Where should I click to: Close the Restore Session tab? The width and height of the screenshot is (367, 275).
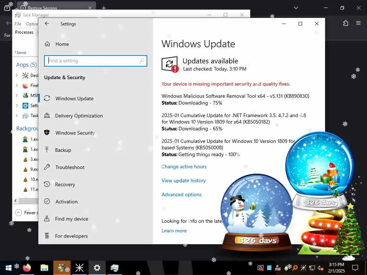tap(90, 8)
